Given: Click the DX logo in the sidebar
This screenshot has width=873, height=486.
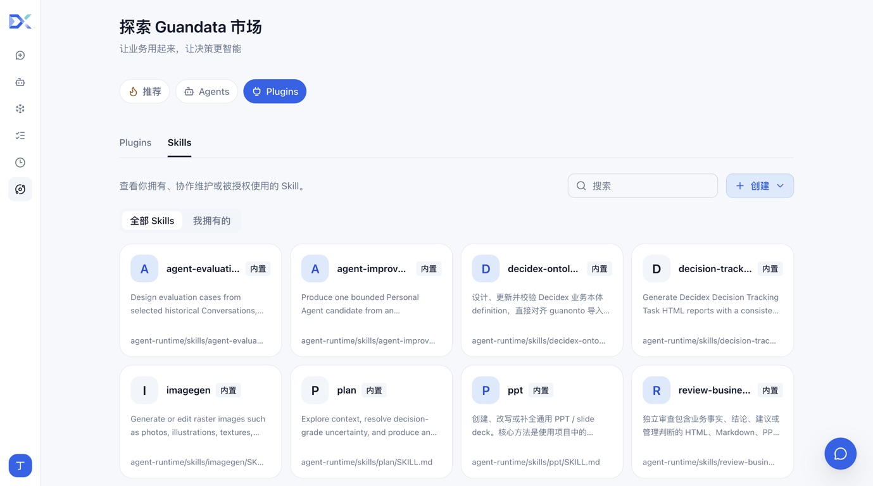Looking at the screenshot, I should click(20, 22).
